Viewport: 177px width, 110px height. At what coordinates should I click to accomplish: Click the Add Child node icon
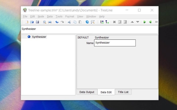click(107, 22)
